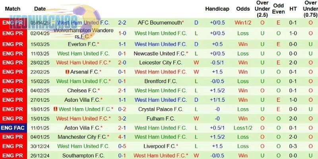Open the AFC Bournemouth team link
318x159 pixels.
click(x=161, y=23)
